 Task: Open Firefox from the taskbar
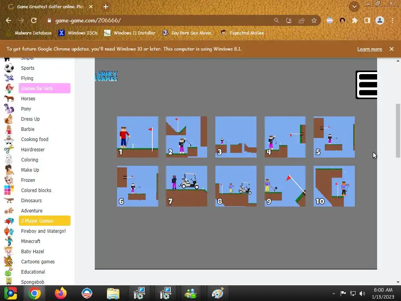tap(61, 293)
